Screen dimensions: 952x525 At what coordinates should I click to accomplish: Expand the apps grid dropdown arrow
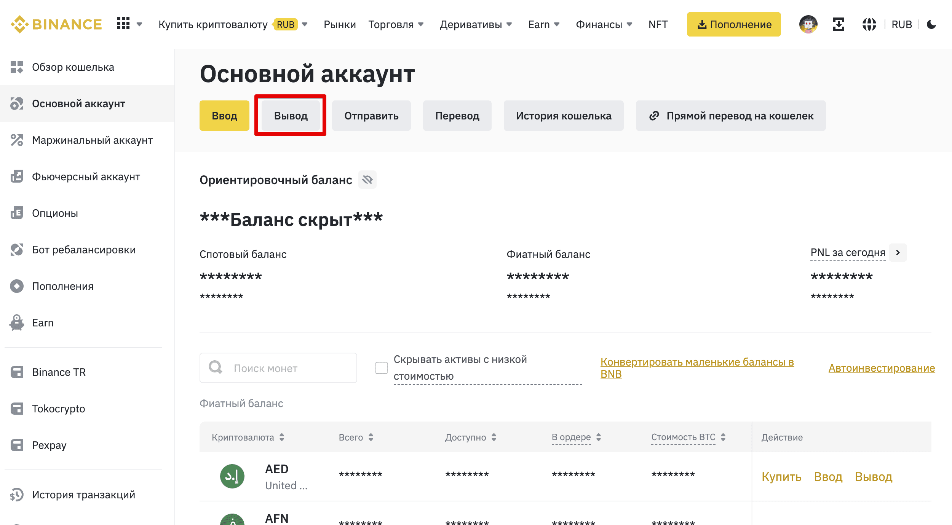pyautogui.click(x=139, y=24)
